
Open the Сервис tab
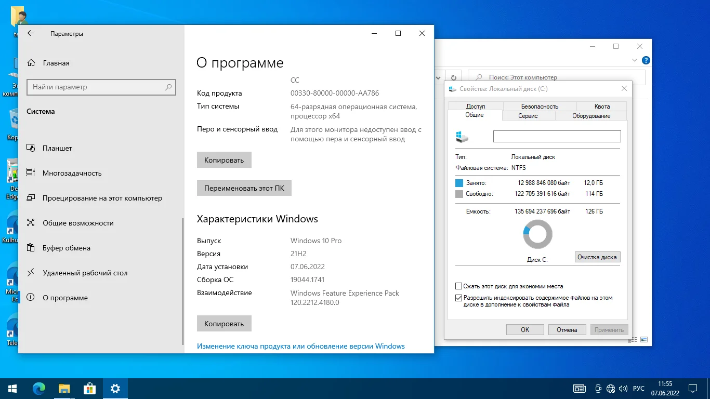[x=528, y=116]
